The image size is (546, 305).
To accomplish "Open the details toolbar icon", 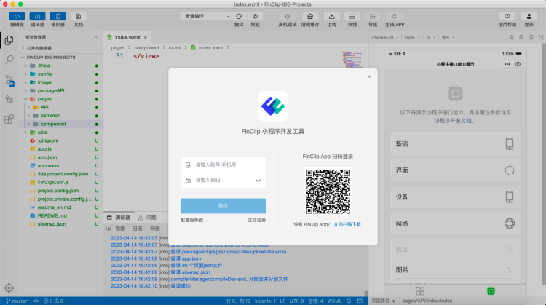I will (x=352, y=16).
